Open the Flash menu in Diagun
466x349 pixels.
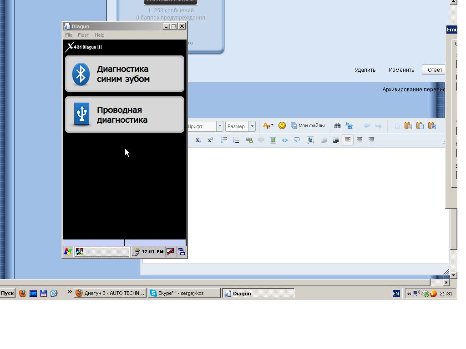coord(84,35)
